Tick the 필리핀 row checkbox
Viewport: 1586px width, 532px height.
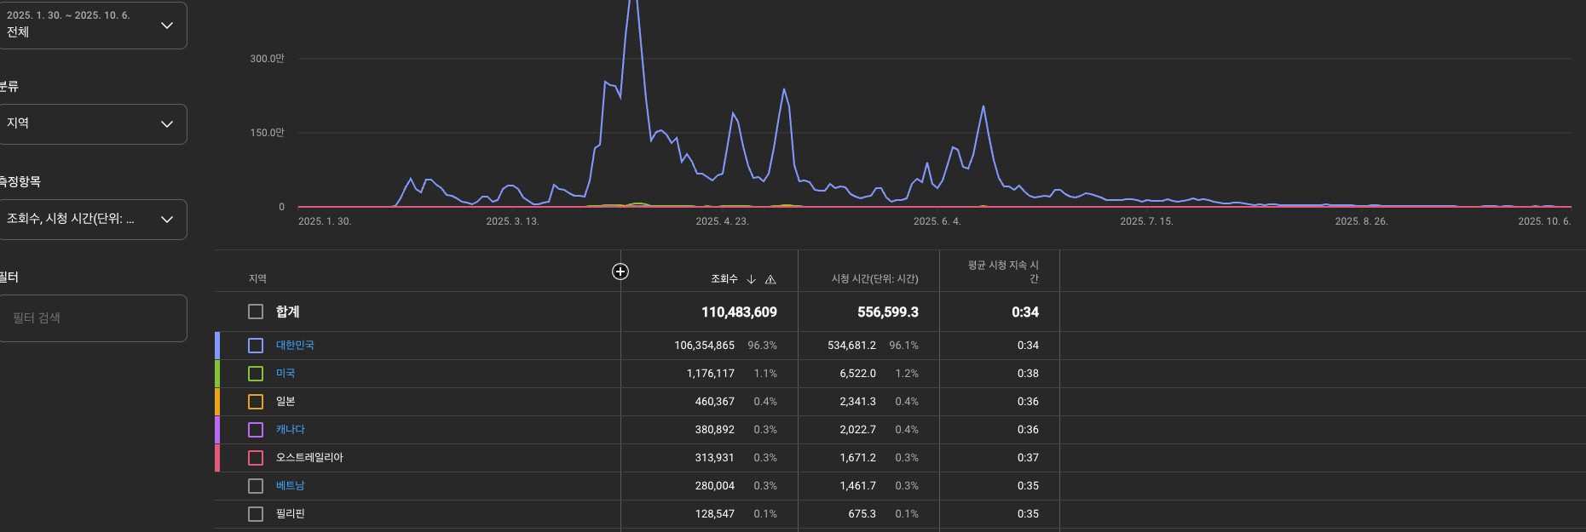point(256,514)
